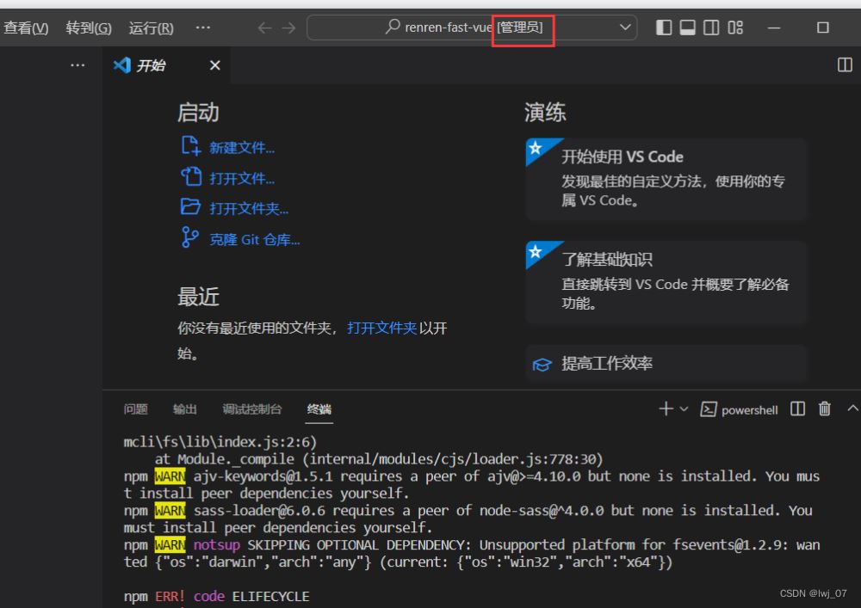Image resolution: width=861 pixels, height=608 pixels.
Task: Toggle the bottom panel layout icon
Action: (x=687, y=28)
